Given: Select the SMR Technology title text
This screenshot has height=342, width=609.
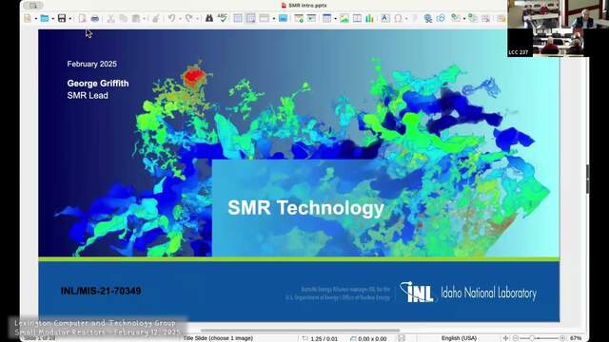Looking at the screenshot, I should pyautogui.click(x=305, y=207).
